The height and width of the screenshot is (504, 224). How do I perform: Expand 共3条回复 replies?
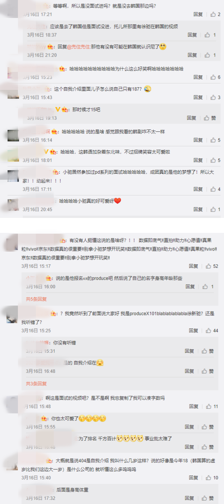pyautogui.click(x=36, y=384)
